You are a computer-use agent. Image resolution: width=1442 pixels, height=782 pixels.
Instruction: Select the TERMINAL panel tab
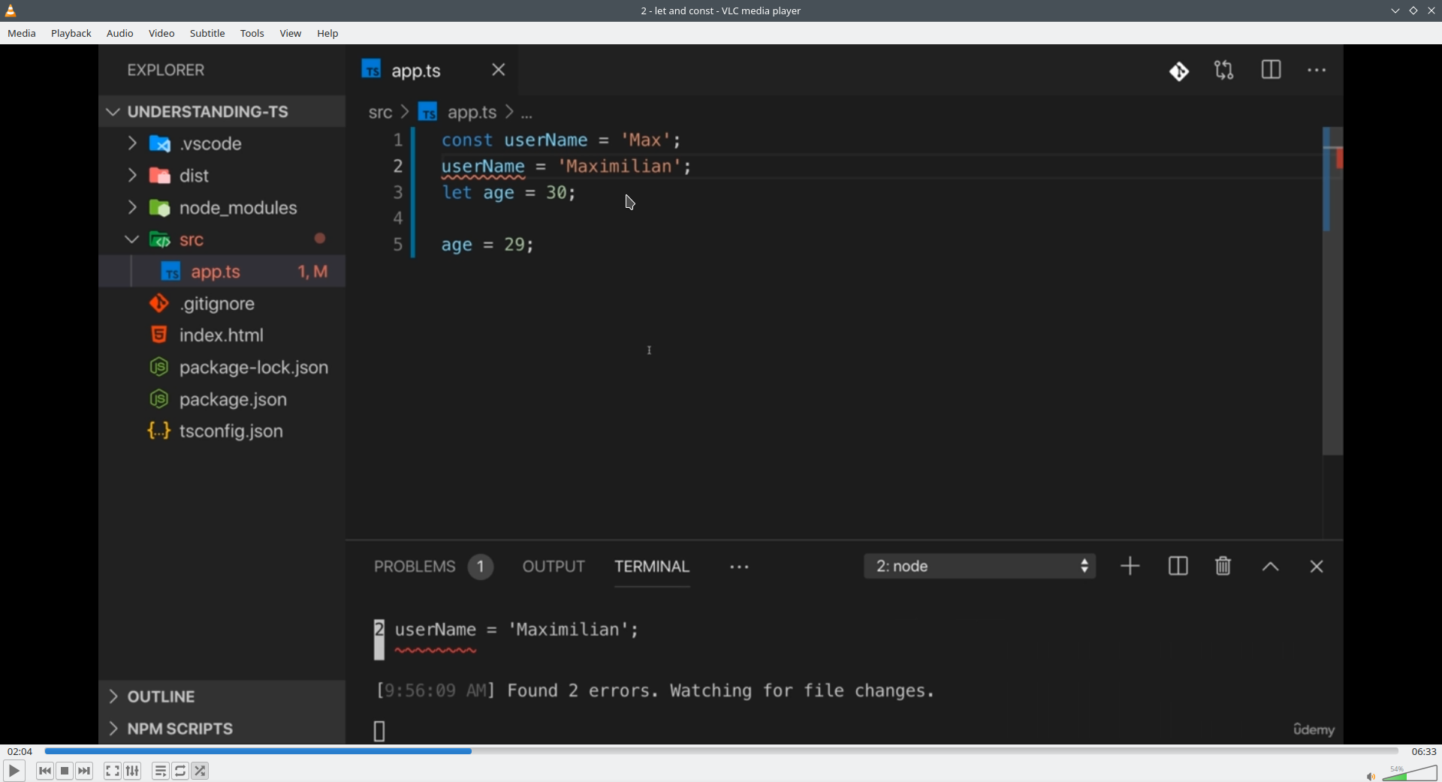(x=652, y=567)
